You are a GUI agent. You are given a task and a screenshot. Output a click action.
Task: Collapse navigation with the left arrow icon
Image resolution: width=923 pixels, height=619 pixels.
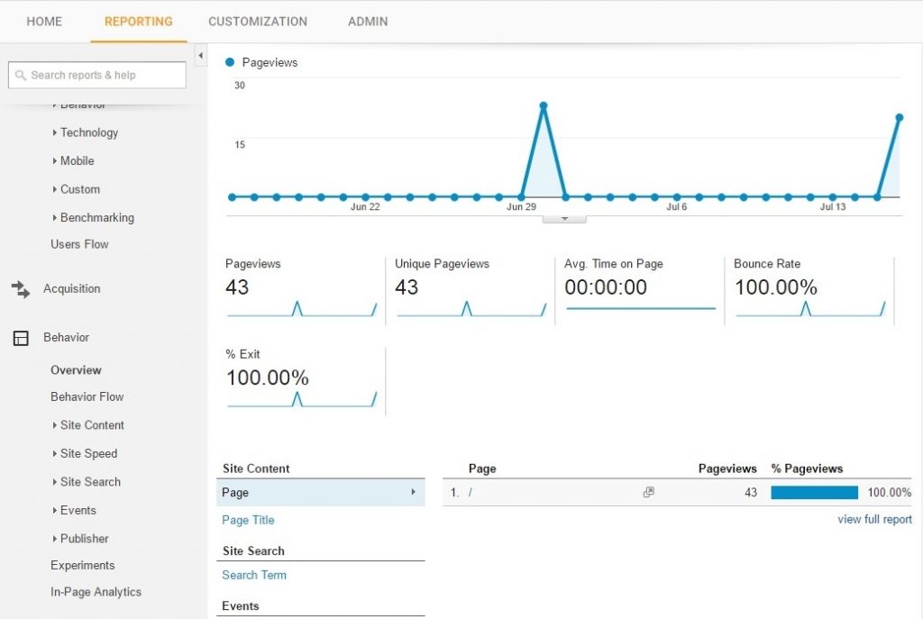pyautogui.click(x=200, y=55)
